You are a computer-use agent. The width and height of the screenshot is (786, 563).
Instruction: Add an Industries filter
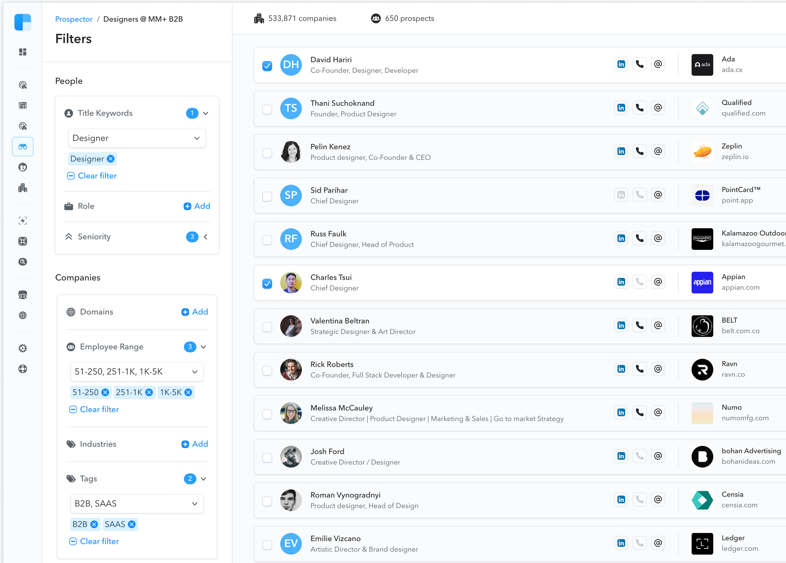coord(195,444)
